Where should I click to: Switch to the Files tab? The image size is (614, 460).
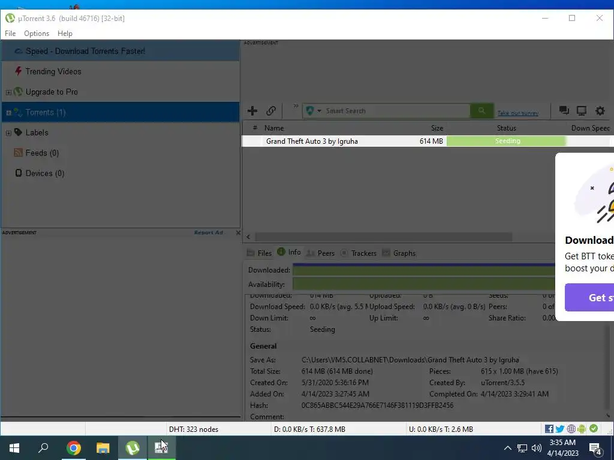[x=259, y=253]
